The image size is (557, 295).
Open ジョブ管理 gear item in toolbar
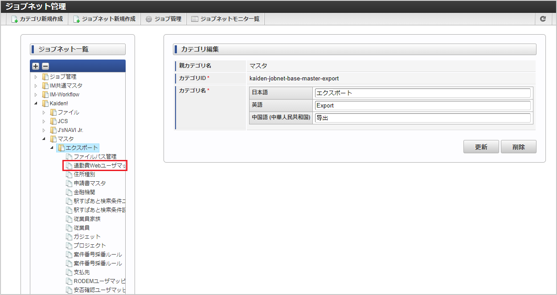pos(164,19)
